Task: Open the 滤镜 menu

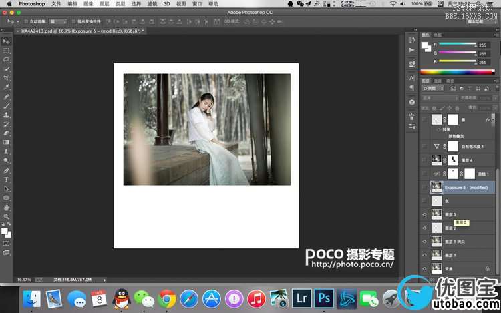Action: [151, 4]
